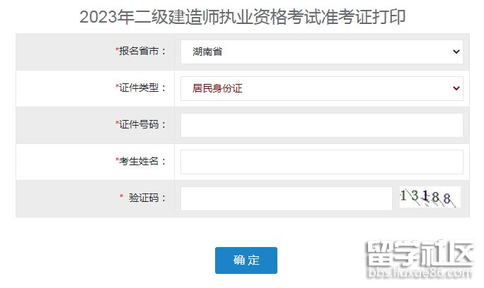This screenshot has width=484, height=288.
Task: Focus the 验证码 text input field
Action: (x=286, y=198)
